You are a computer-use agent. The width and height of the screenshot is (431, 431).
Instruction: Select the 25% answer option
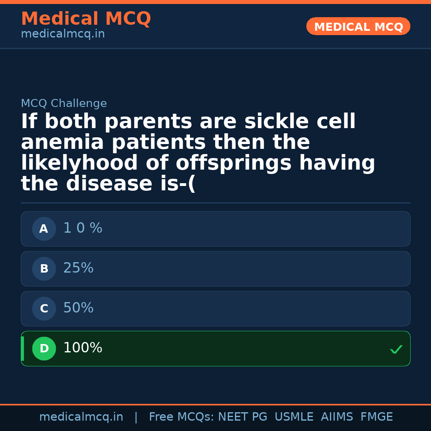[x=215, y=269]
